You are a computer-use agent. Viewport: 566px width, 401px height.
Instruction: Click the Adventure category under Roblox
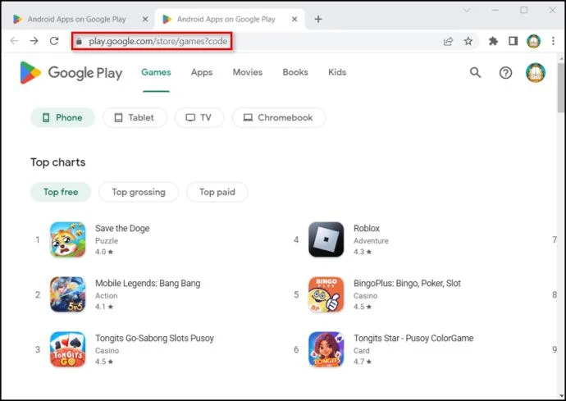click(371, 241)
